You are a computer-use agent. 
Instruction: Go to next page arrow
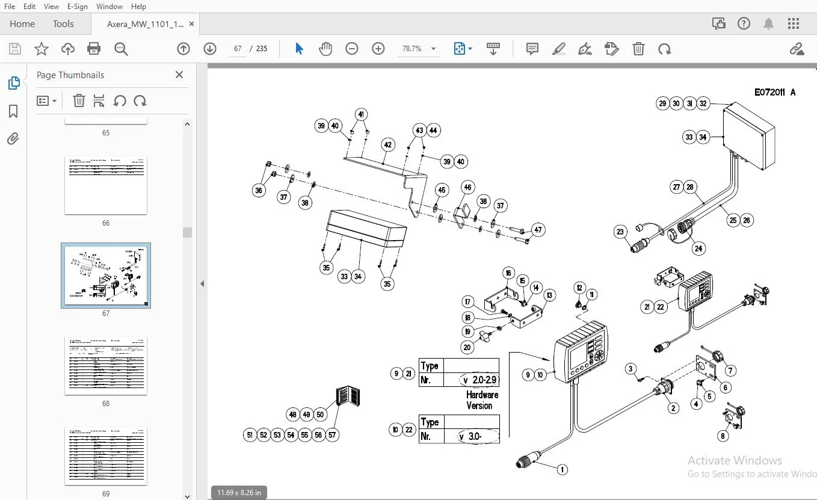(210, 49)
